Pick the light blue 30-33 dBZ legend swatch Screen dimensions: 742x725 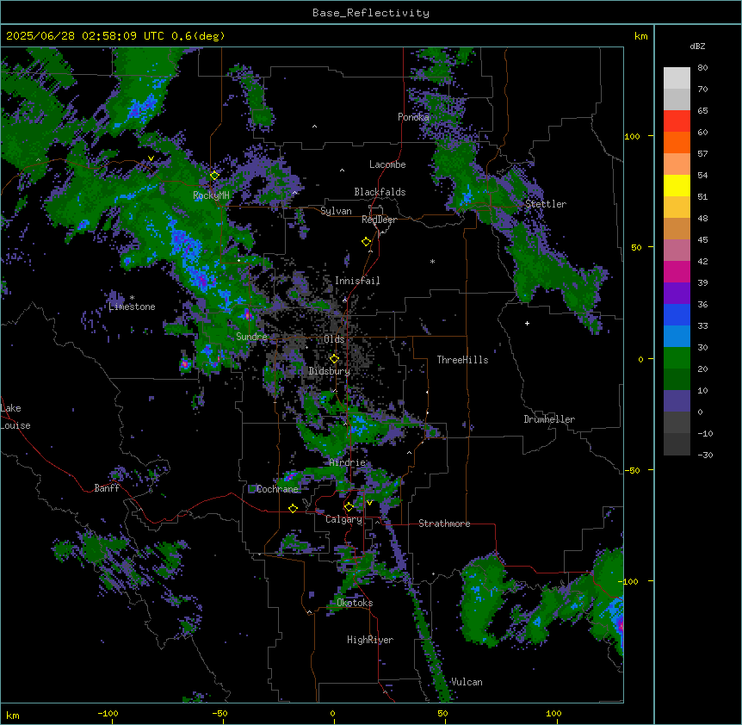(677, 337)
